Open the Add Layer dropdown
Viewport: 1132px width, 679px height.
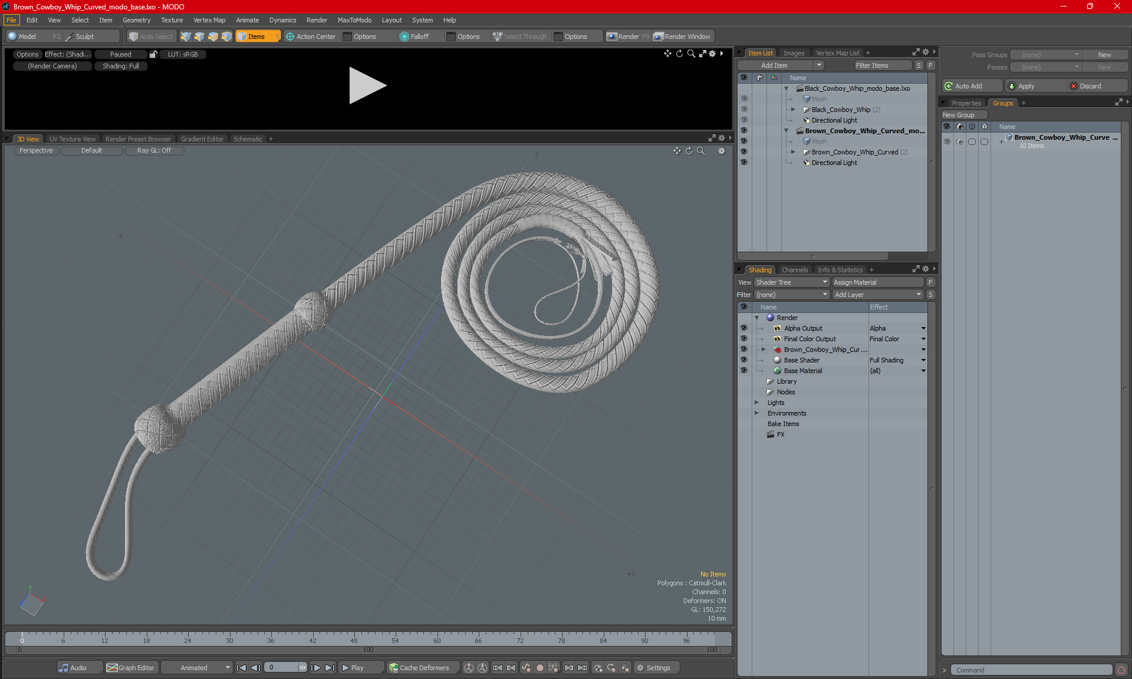(877, 295)
